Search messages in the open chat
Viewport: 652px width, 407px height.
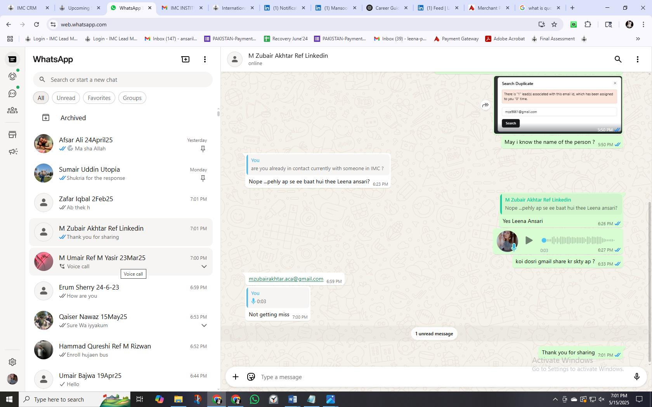(x=618, y=59)
